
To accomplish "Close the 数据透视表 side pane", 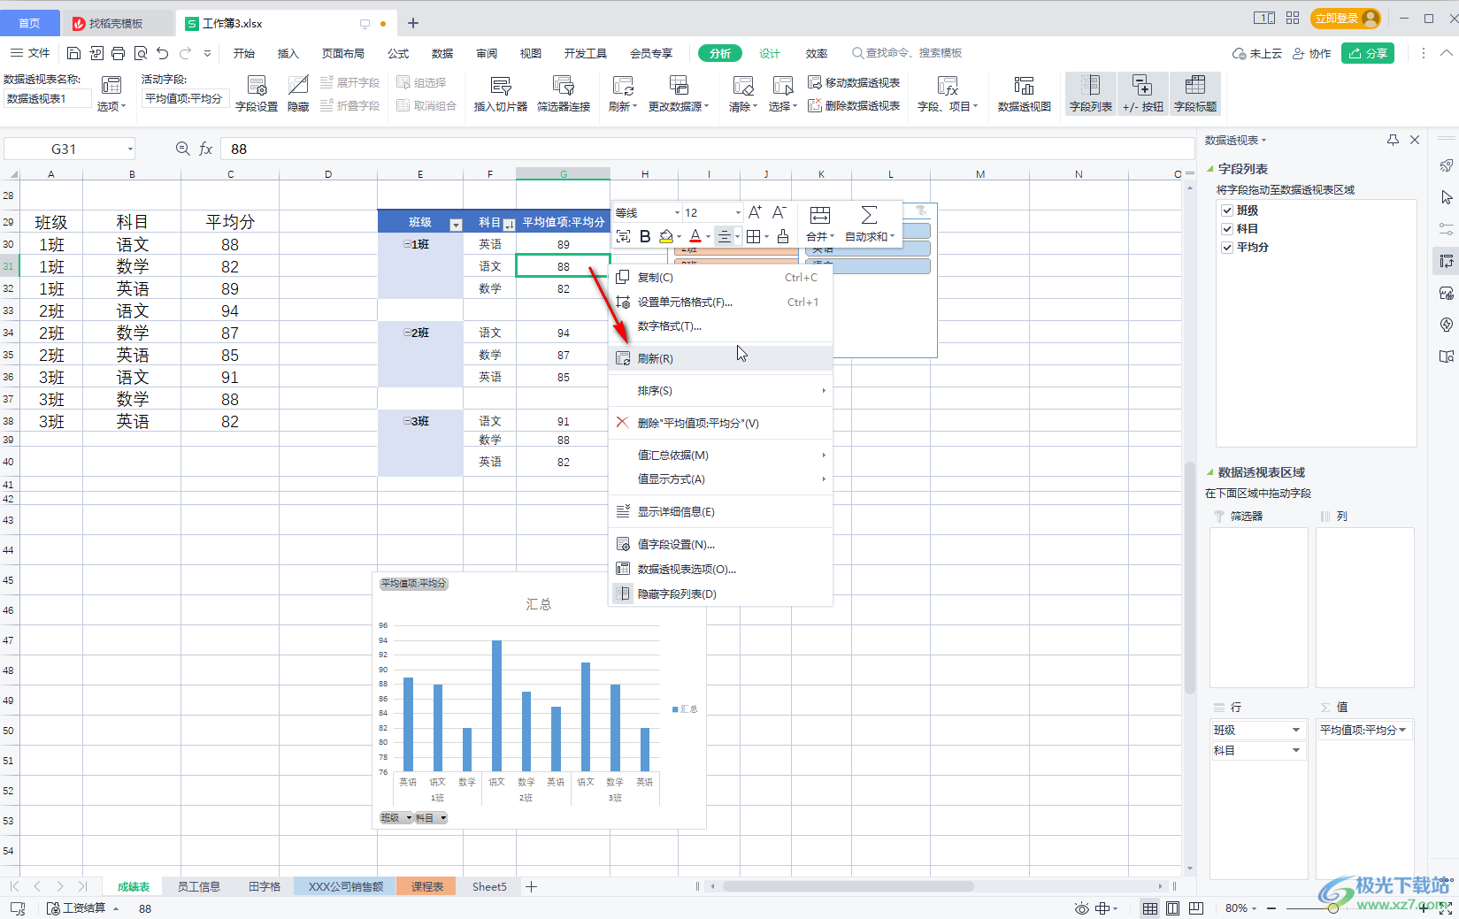I will tap(1415, 140).
